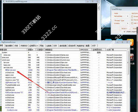
Task: Open the ManualMap mode dropdown
Action: click(x=121, y=16)
